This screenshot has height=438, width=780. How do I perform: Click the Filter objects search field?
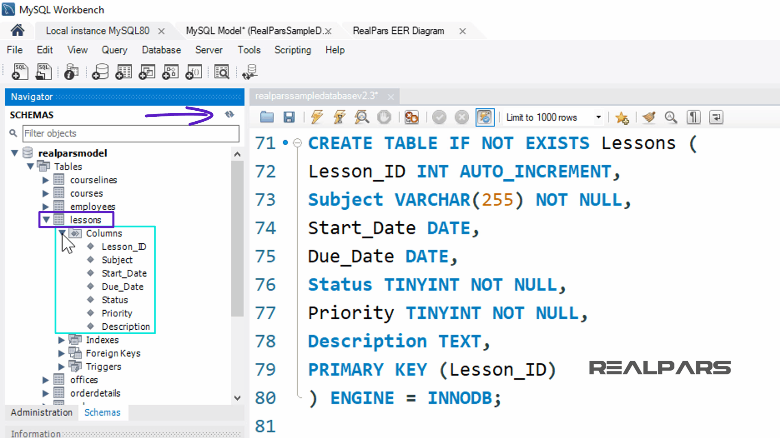click(131, 133)
